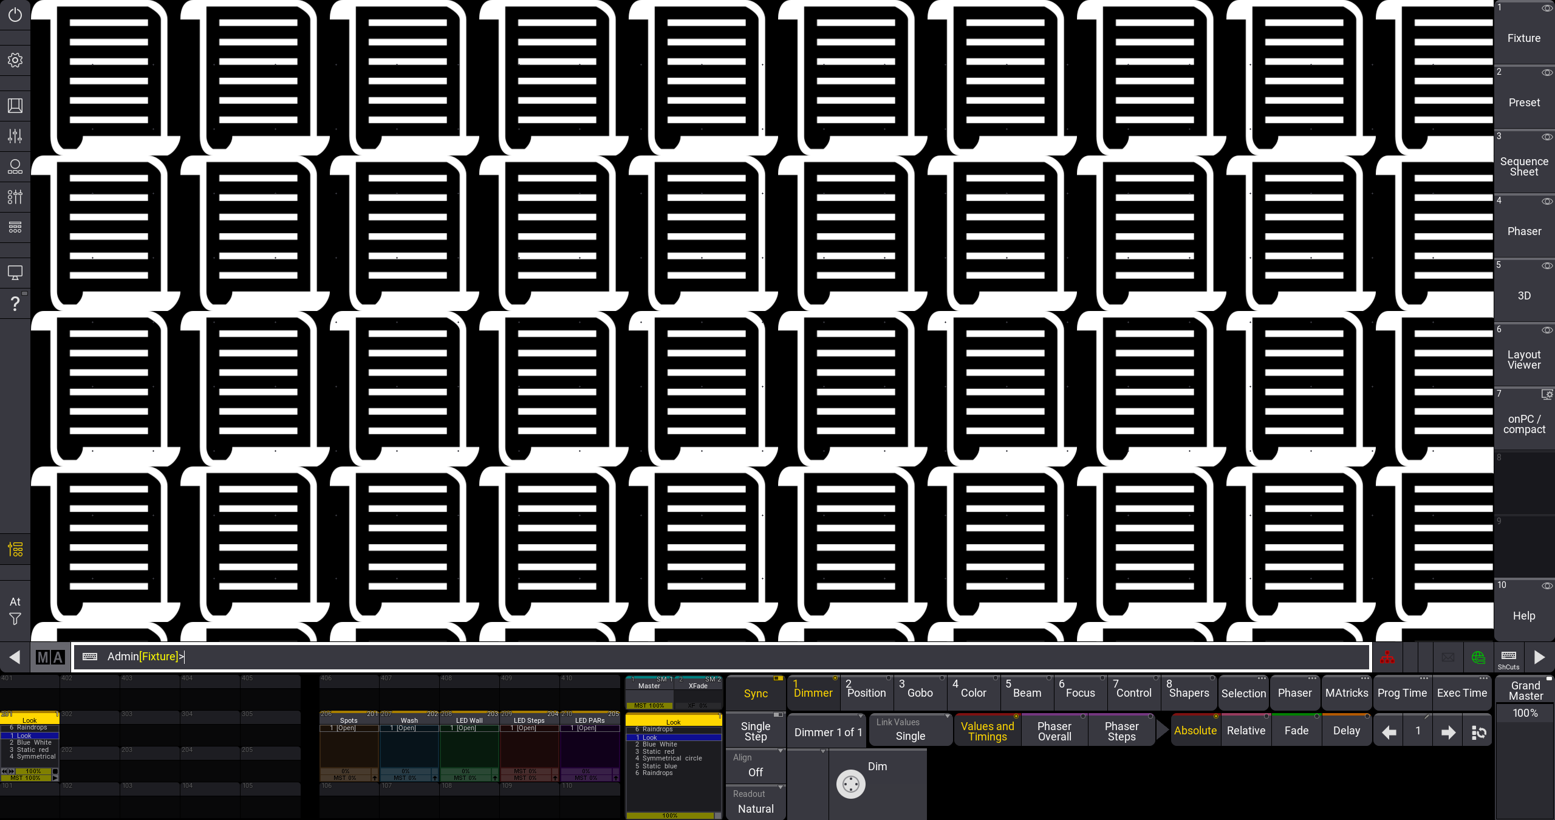Open the display monitor icon
The image size is (1555, 820).
(15, 273)
